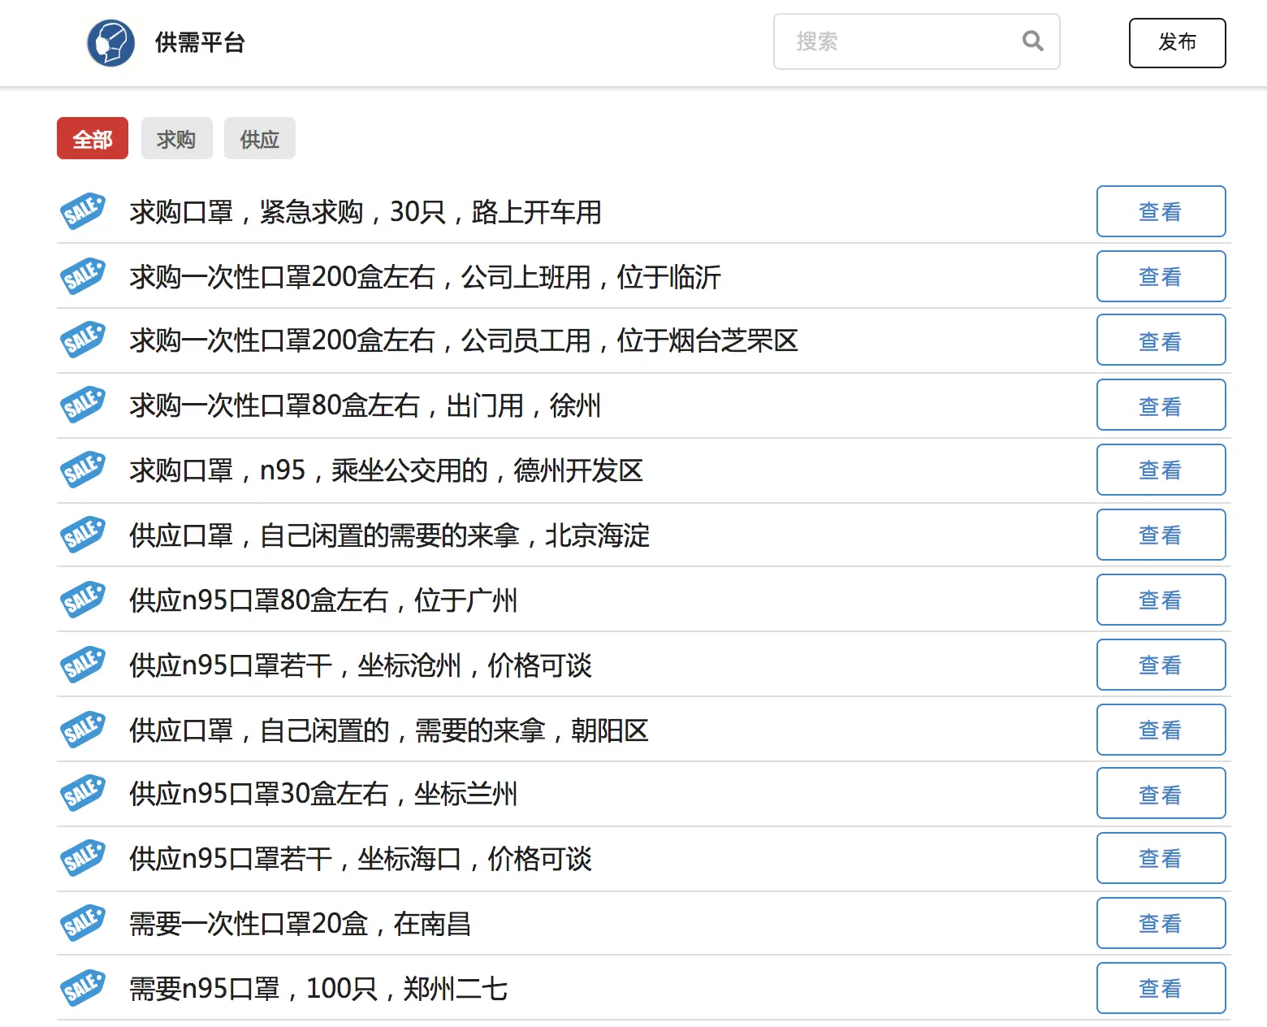Click SALE tag icon beside 徐州 post
This screenshot has height=1027, width=1267.
[x=83, y=405]
